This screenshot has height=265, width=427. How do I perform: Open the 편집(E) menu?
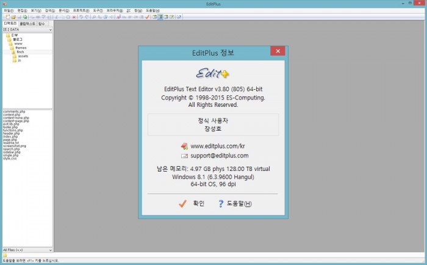tap(23, 10)
